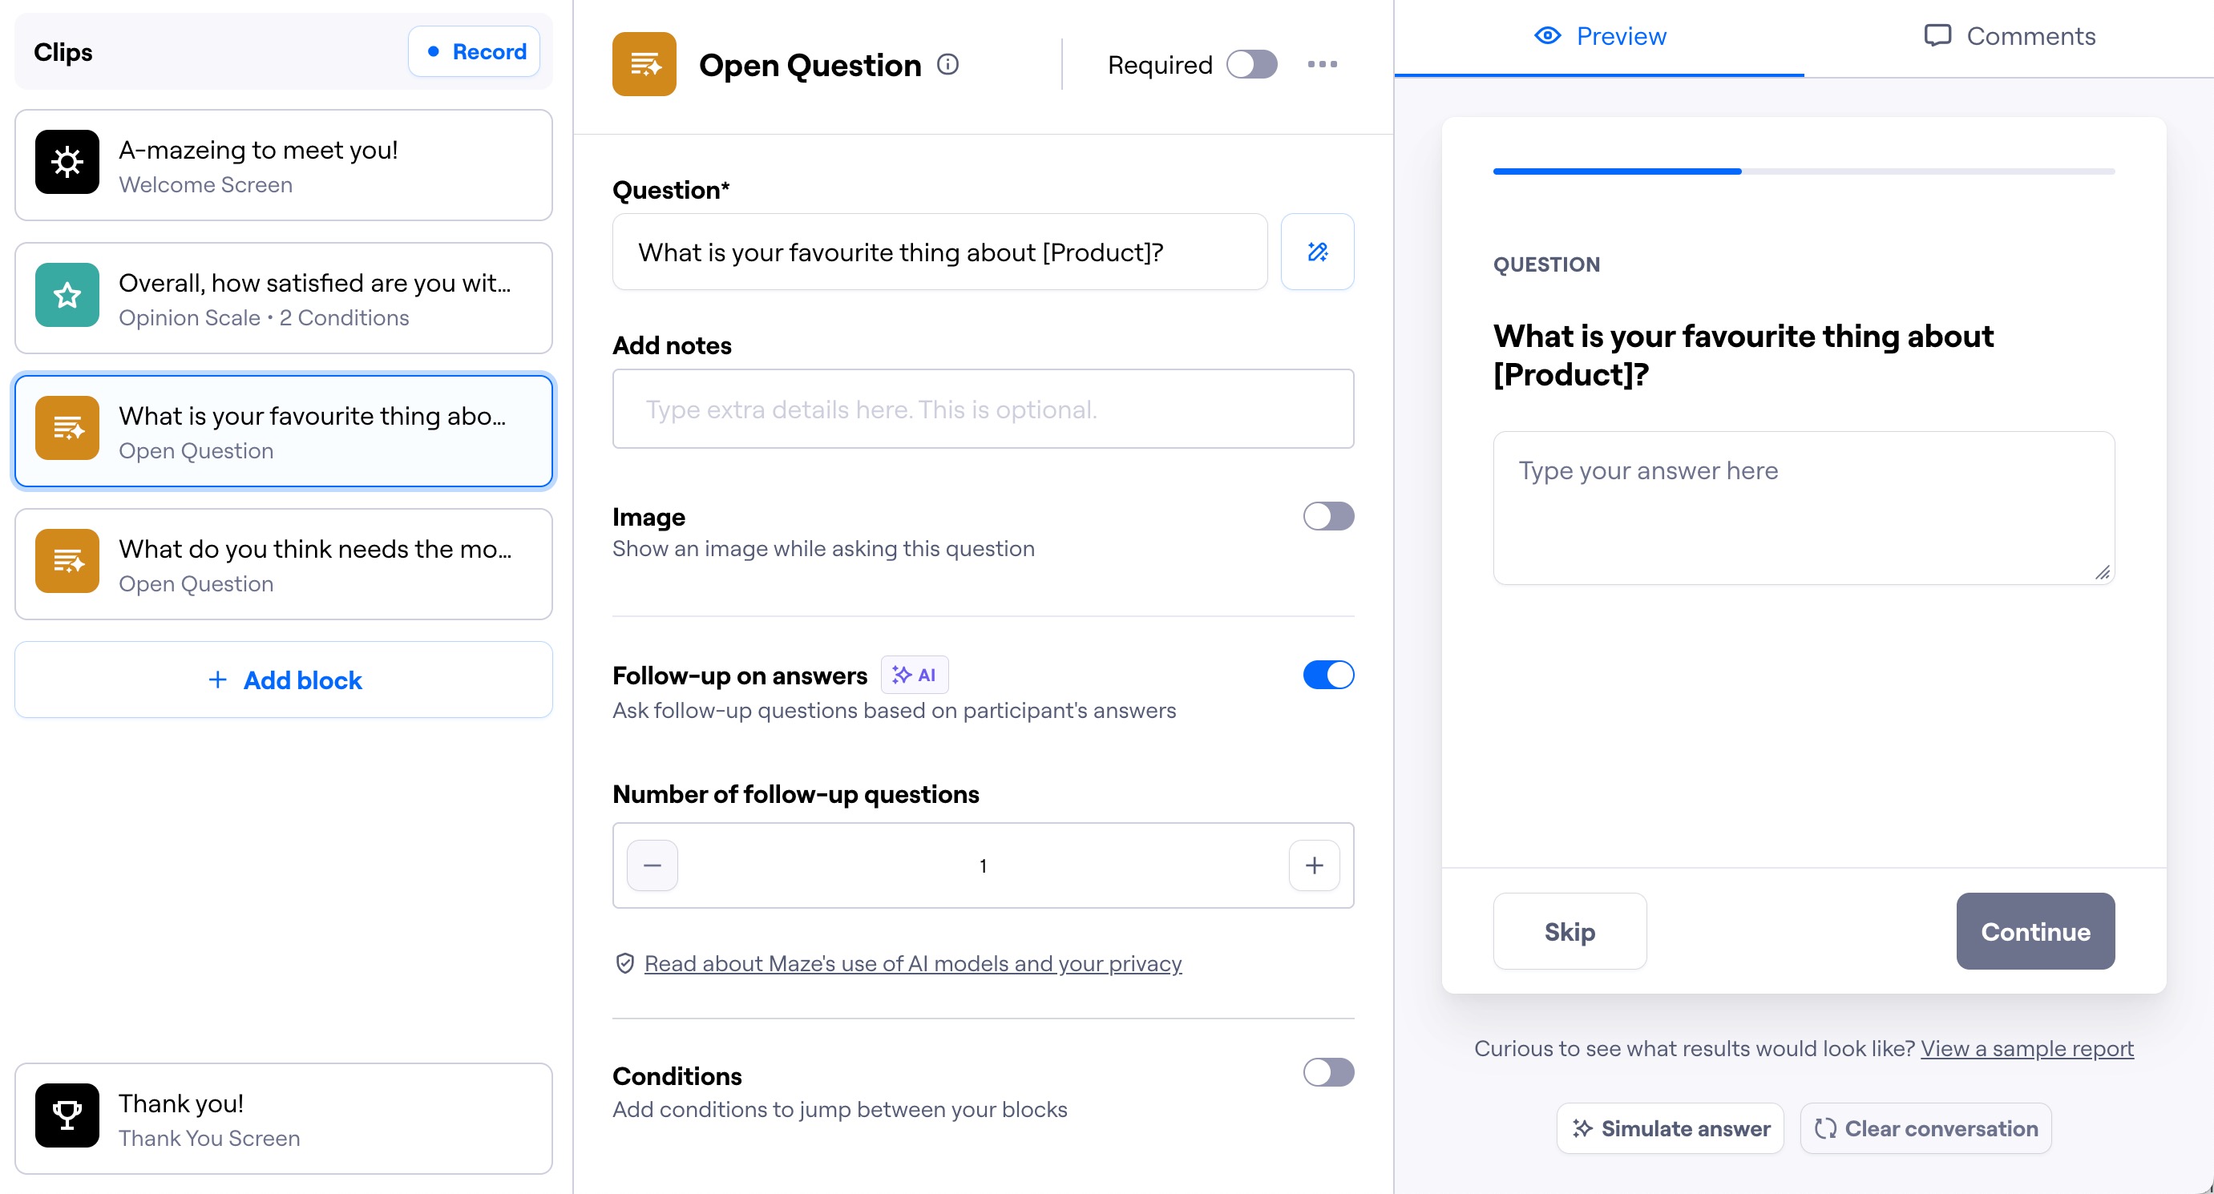2214x1194 pixels.
Task: Click the Welcome Screen sun icon
Action: (67, 163)
